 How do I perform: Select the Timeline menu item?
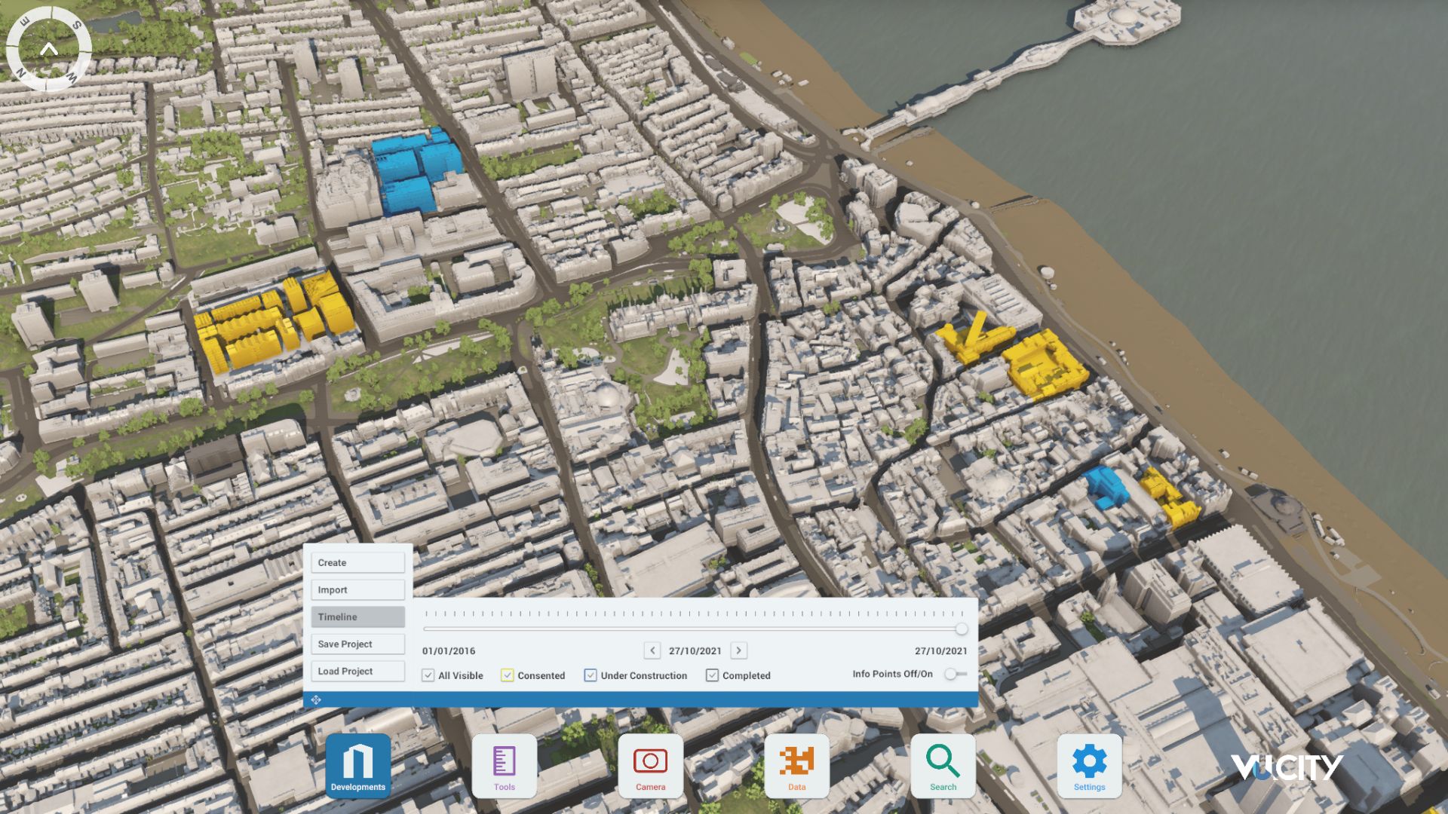[357, 617]
